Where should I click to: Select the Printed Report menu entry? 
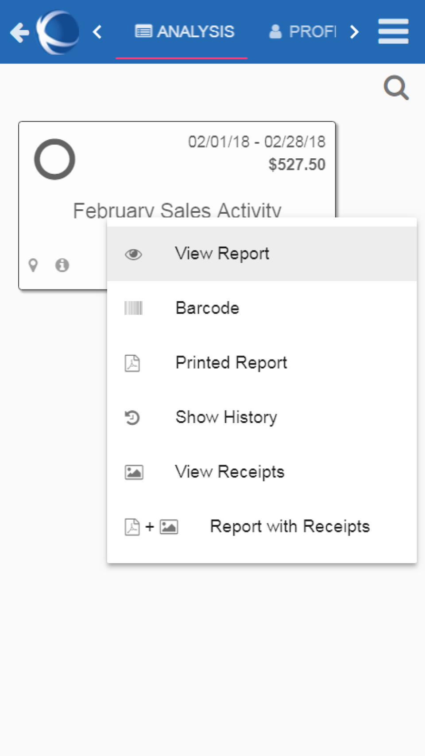(231, 363)
